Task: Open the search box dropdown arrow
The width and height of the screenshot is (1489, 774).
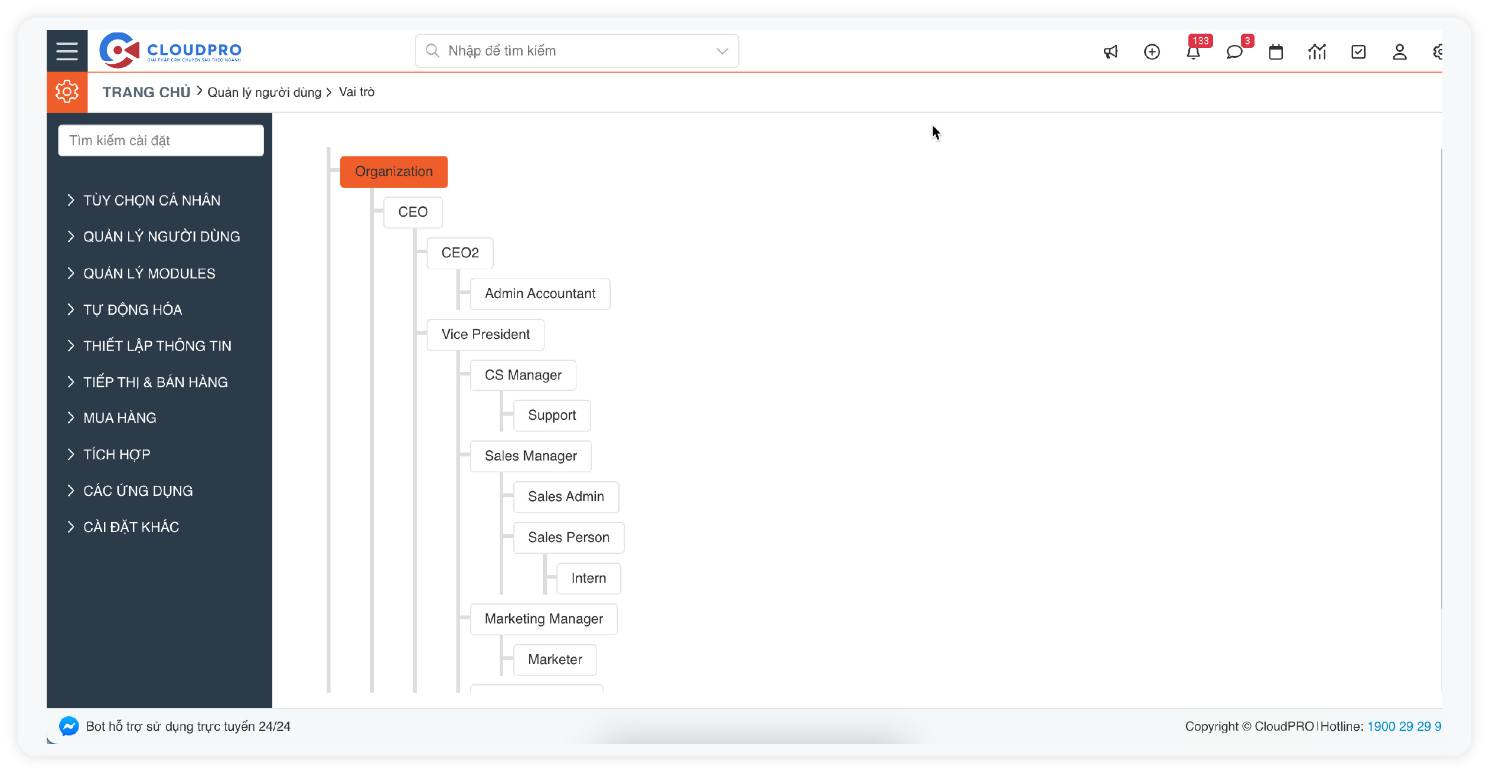Action: tap(722, 51)
